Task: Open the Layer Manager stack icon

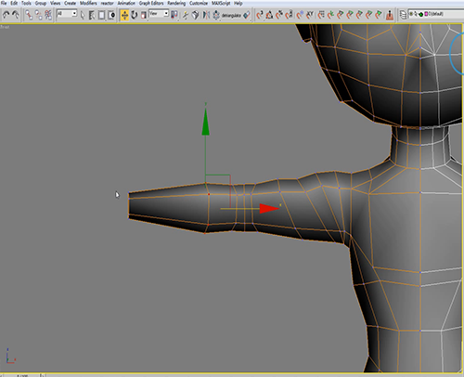Action: tap(403, 15)
